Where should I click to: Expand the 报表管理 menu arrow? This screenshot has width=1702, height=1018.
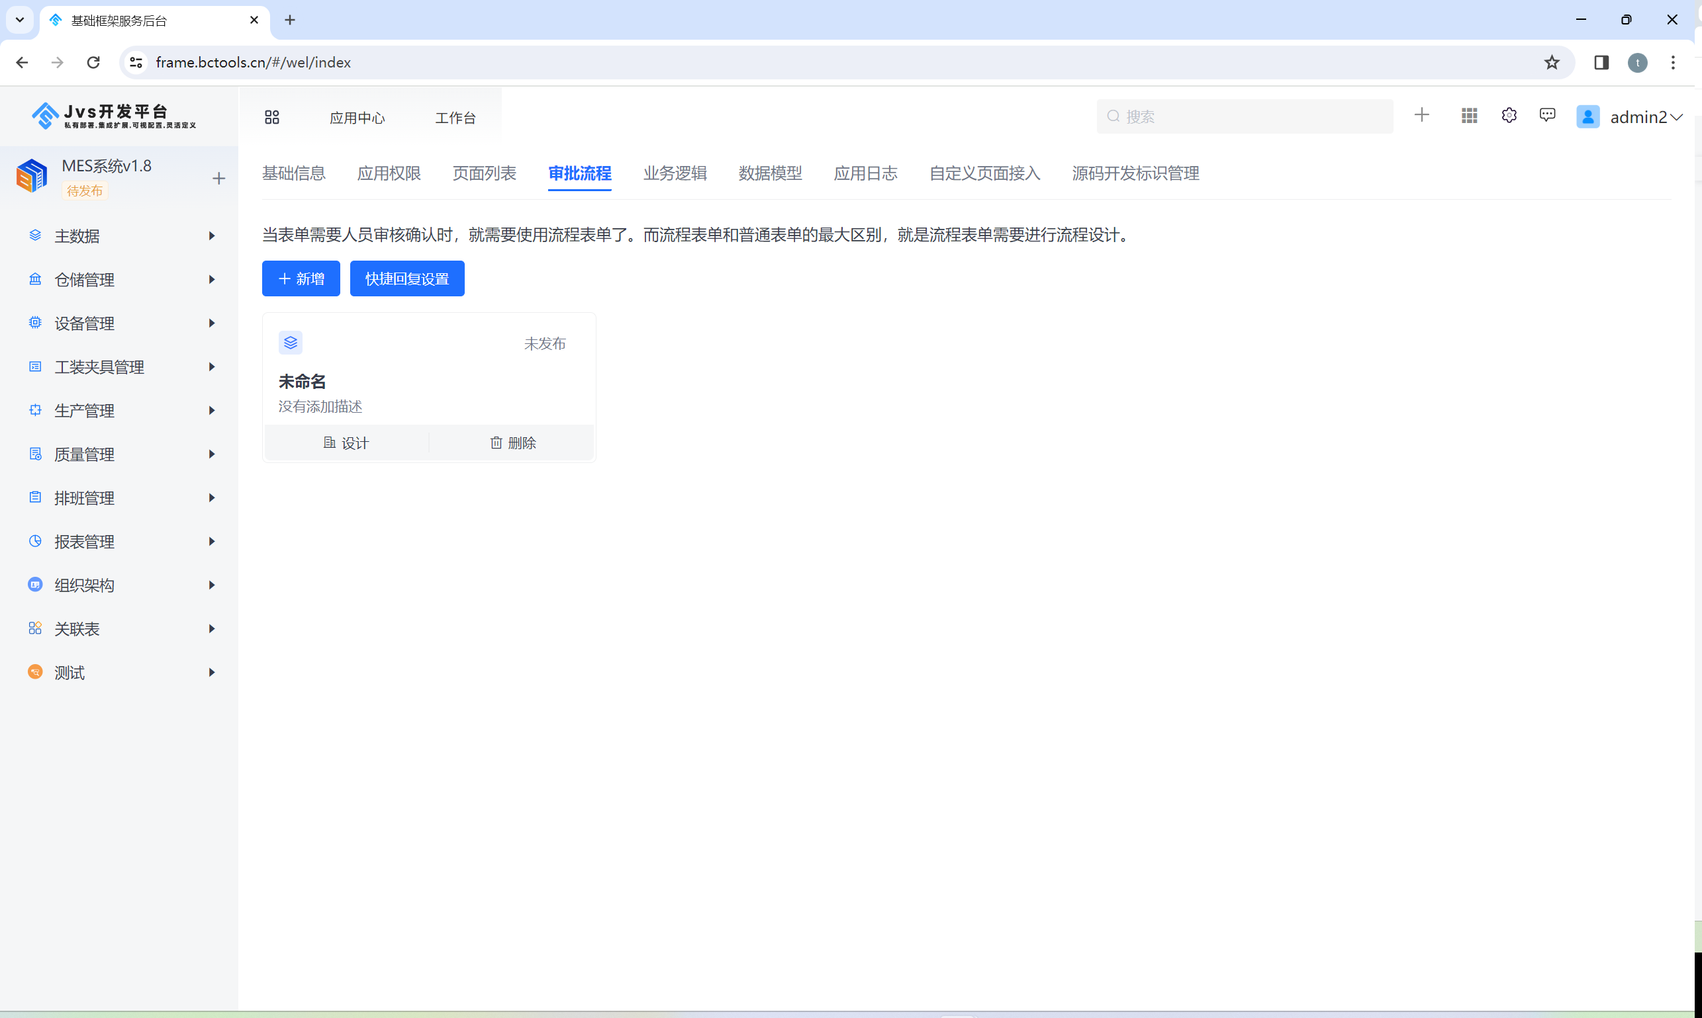[212, 541]
